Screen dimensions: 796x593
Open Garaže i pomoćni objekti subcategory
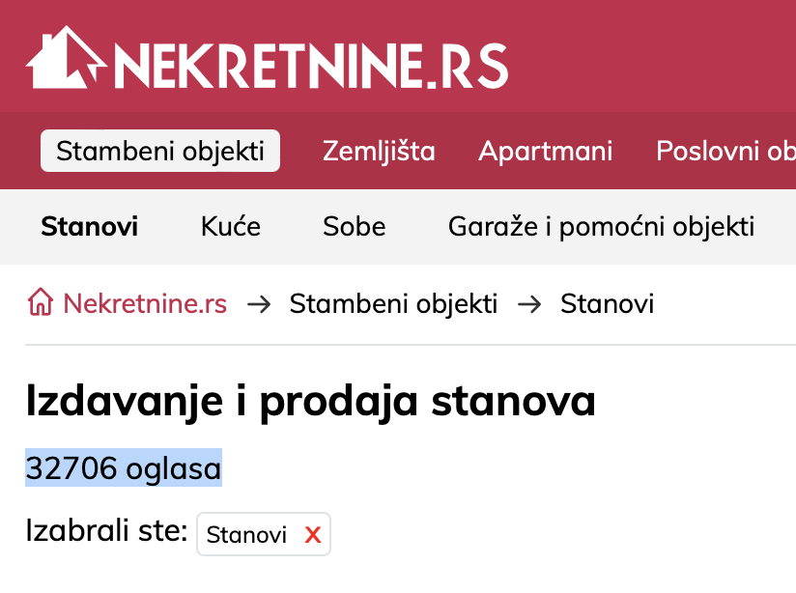tap(601, 227)
